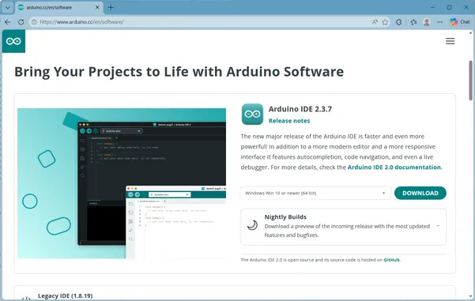Open the hamburger menu
The height and width of the screenshot is (301, 475).
tap(450, 41)
